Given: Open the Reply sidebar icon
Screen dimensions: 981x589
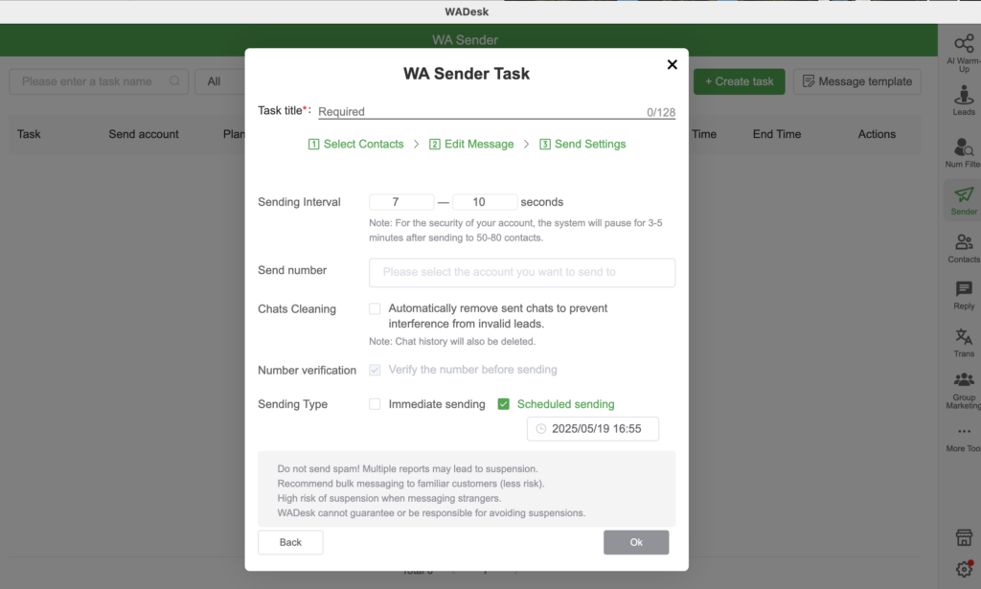Looking at the screenshot, I should [x=964, y=289].
